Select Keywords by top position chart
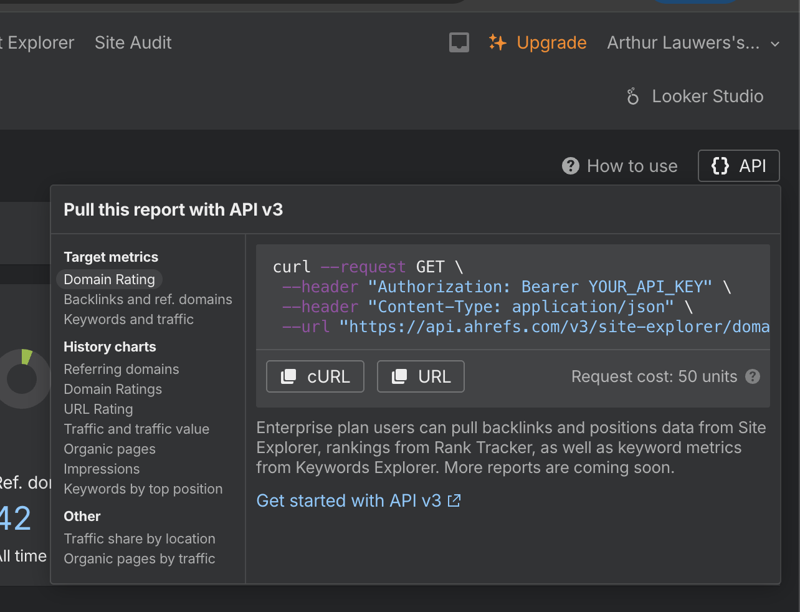The image size is (800, 612). (x=143, y=489)
